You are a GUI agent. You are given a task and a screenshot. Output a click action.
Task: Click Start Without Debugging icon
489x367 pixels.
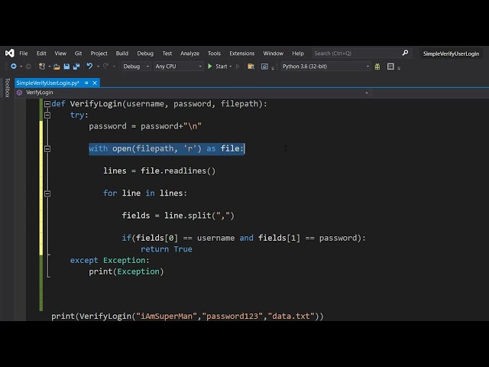238,67
